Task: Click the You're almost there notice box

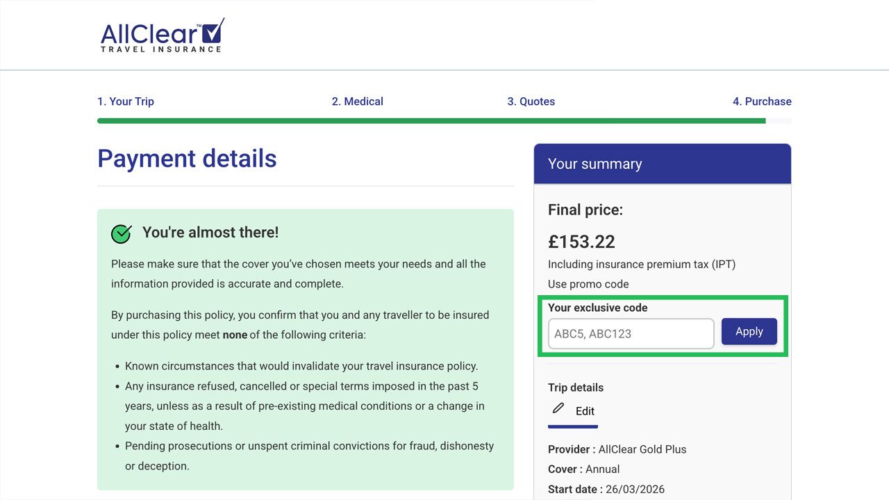Action: tap(305, 347)
